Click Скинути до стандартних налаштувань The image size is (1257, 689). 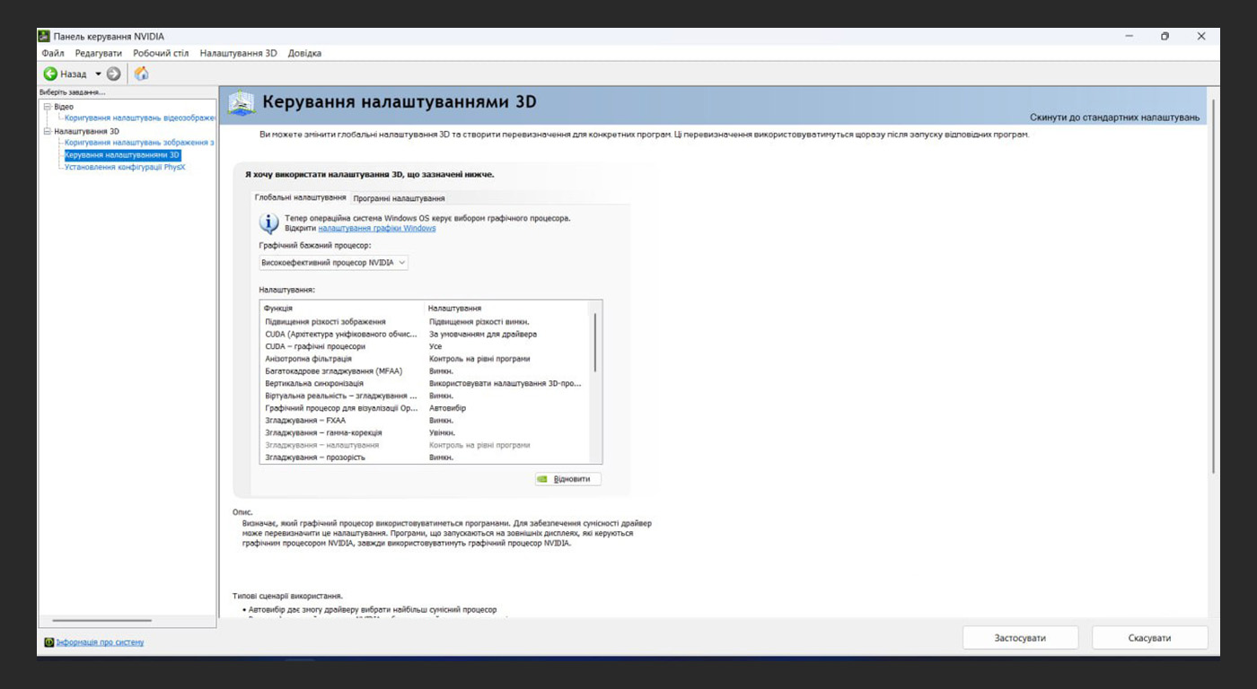point(1114,118)
